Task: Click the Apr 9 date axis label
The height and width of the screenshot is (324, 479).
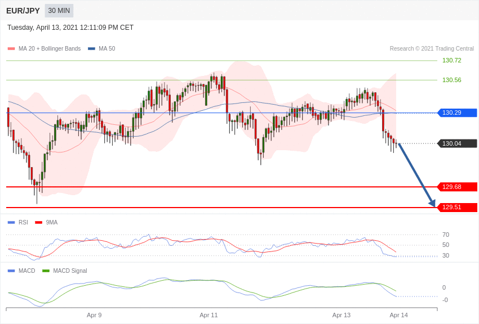Action: coord(94,315)
